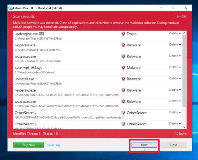Click the path C:\Windows\system32\drivers\
Viewport: 198px width, 160px height.
(35, 72)
